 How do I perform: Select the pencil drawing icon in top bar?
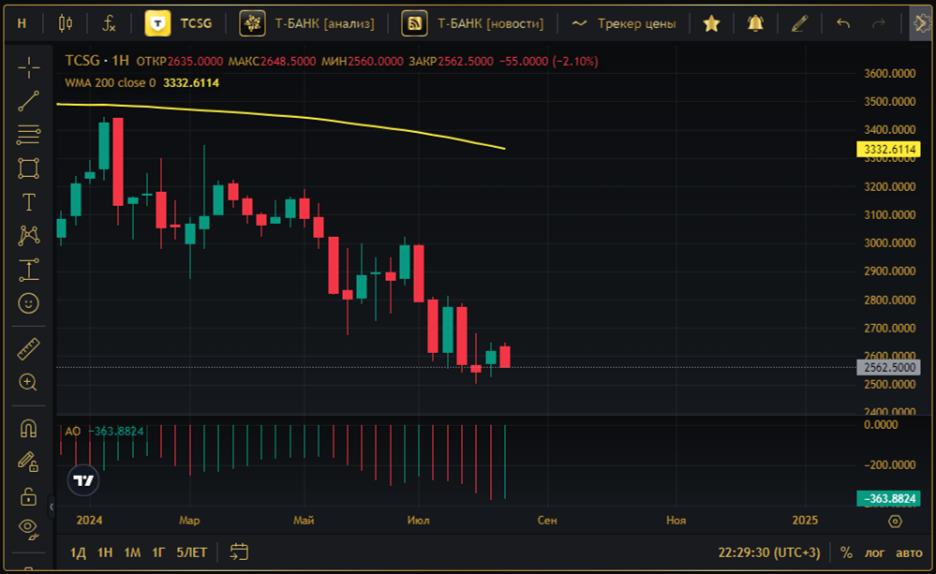tap(799, 23)
